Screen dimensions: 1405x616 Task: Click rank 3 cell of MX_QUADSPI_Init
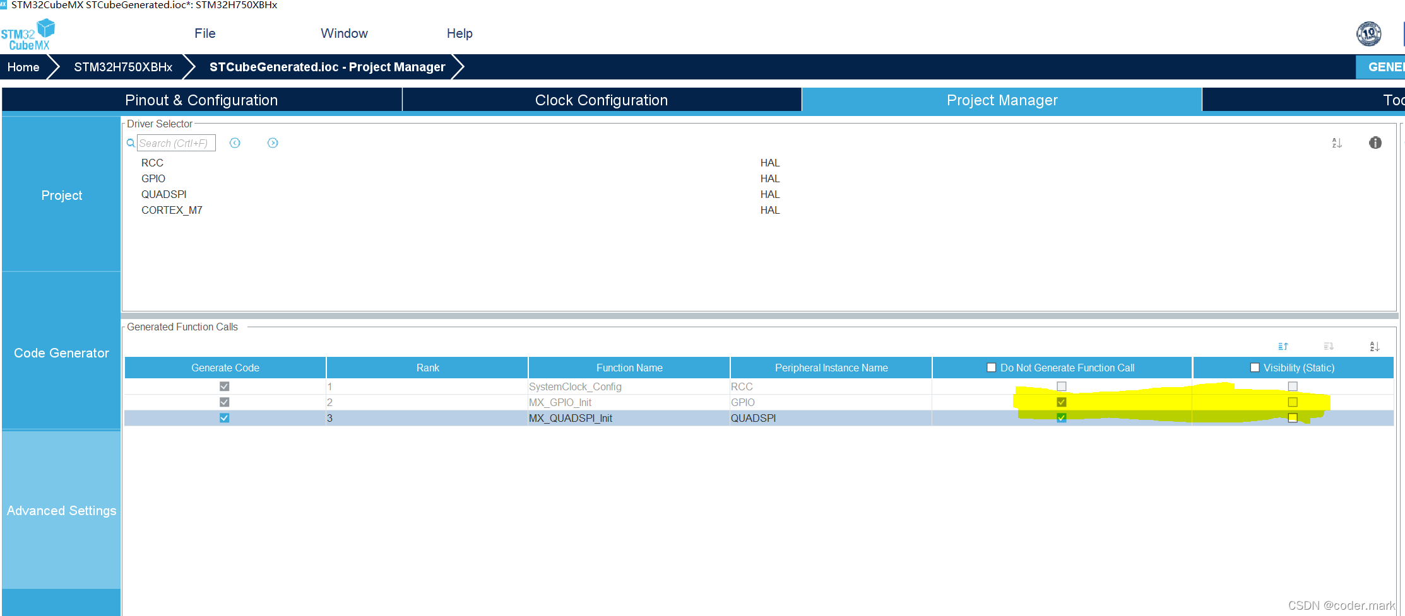click(x=427, y=418)
